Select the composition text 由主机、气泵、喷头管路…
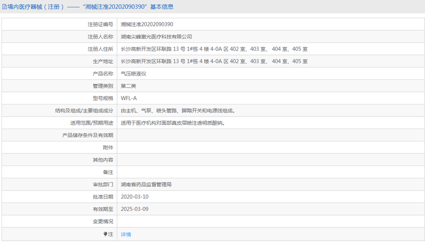The width and height of the screenshot is (425, 242). coord(178,110)
